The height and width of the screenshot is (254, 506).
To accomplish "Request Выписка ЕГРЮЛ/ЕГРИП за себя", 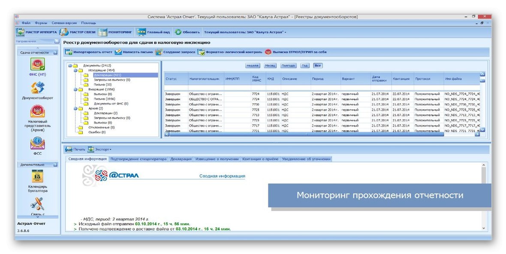I will [295, 52].
